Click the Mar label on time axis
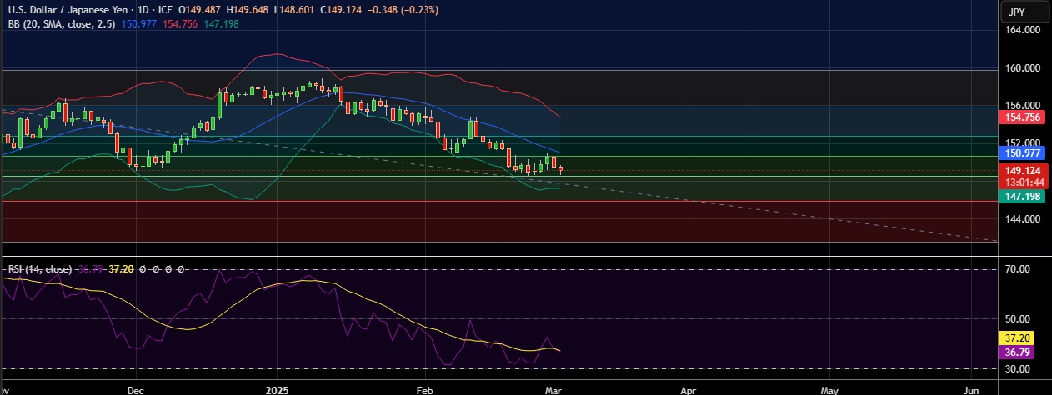 tap(555, 389)
